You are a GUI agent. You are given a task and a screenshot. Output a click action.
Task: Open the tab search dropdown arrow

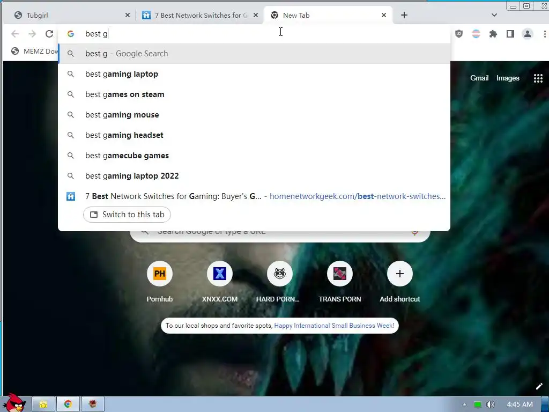[x=494, y=15]
